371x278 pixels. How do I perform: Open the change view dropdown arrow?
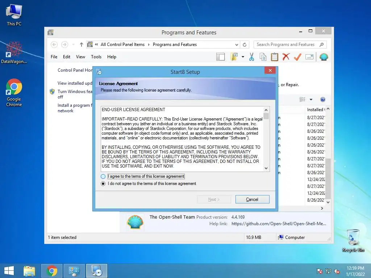(311, 100)
